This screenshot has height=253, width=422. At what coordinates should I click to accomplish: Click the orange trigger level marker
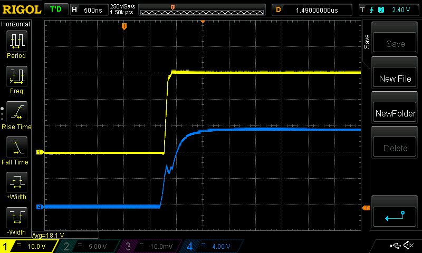pyautogui.click(x=366, y=208)
